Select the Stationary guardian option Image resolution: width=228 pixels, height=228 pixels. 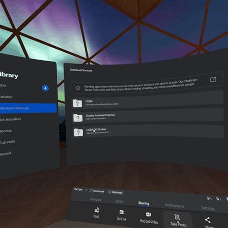(115, 192)
